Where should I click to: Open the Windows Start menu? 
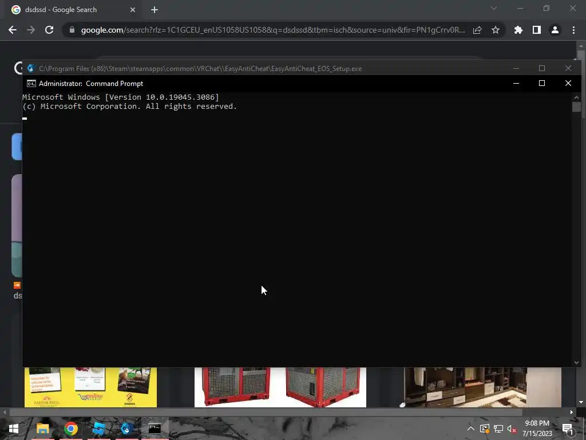[x=14, y=429]
